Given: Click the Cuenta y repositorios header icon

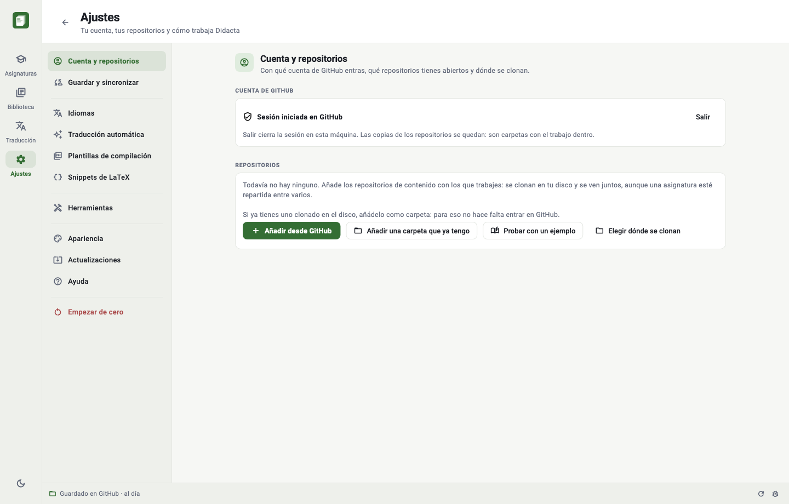Looking at the screenshot, I should point(244,62).
